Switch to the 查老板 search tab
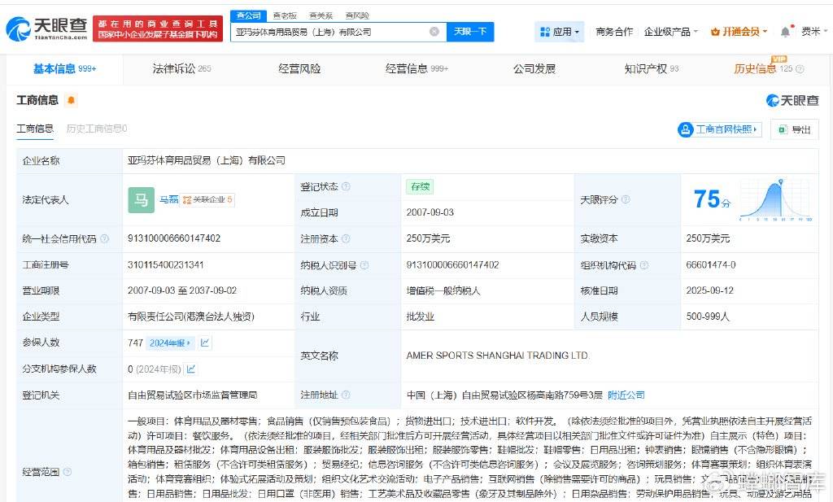 pyautogui.click(x=284, y=15)
